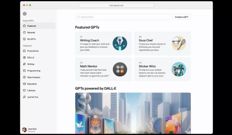Click the Programming terminal icon

point(24,71)
